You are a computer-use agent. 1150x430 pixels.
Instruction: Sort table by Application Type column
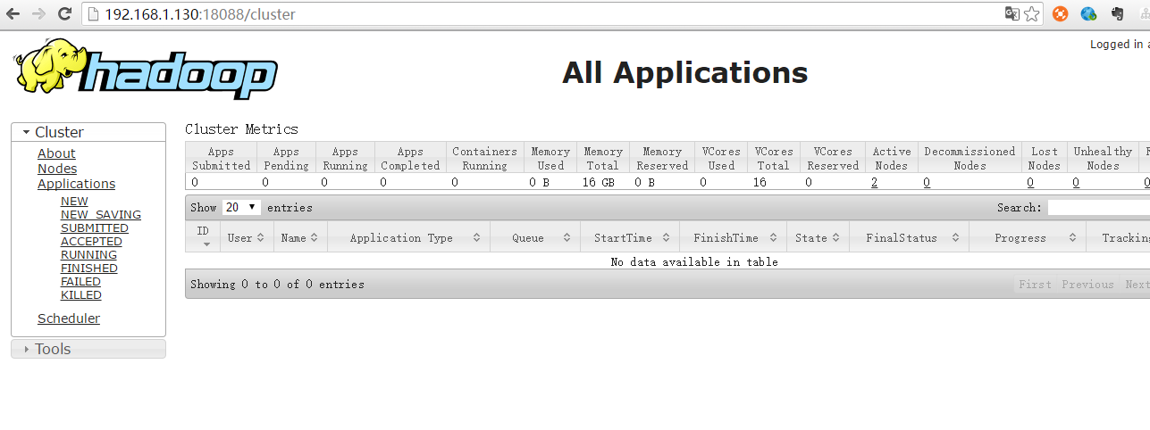(x=408, y=238)
